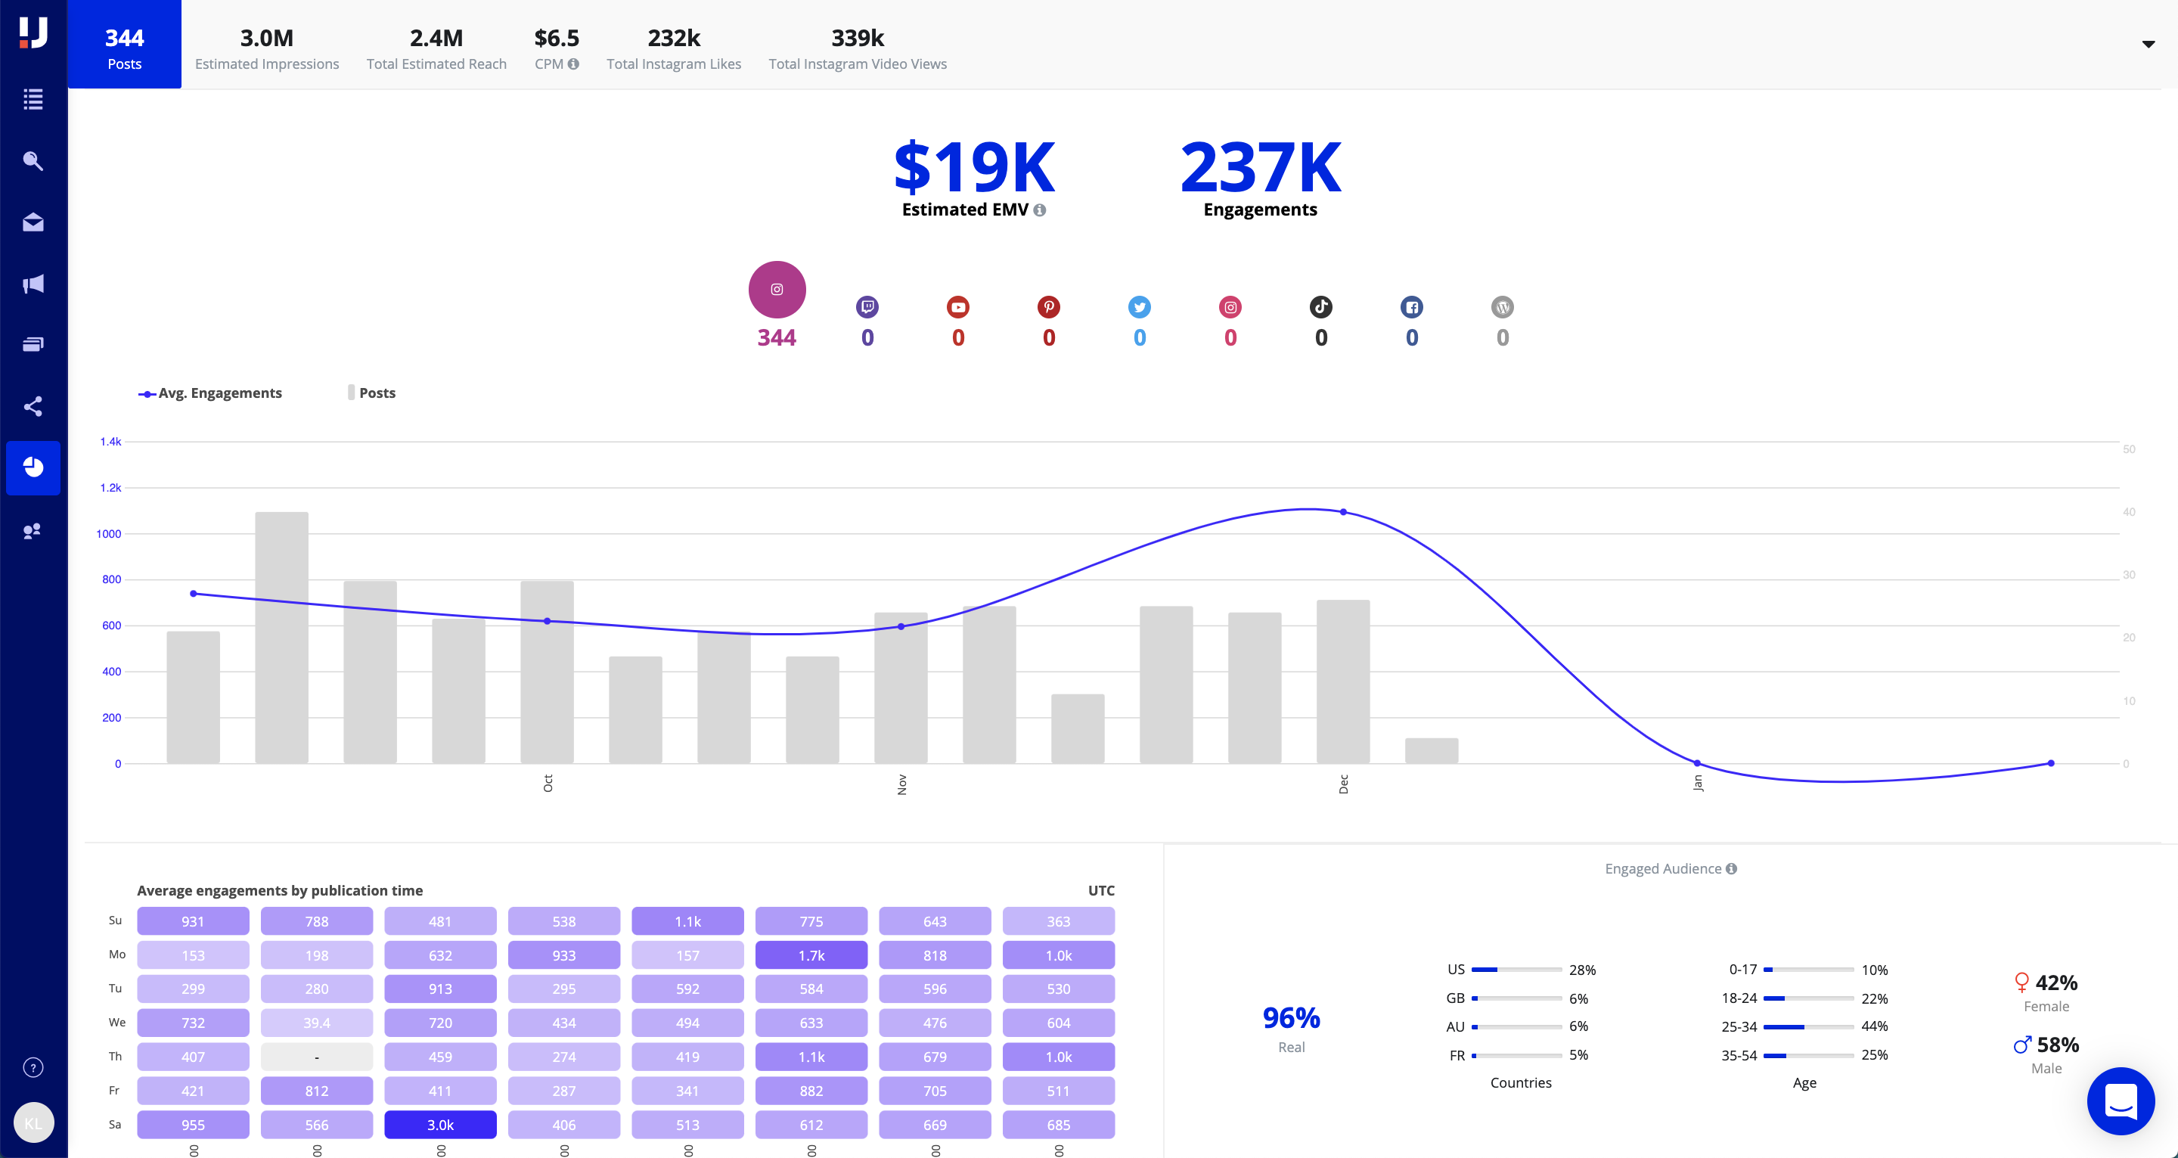Image resolution: width=2178 pixels, height=1158 pixels.
Task: Open the CPM info tooltip icon
Action: [x=573, y=64]
